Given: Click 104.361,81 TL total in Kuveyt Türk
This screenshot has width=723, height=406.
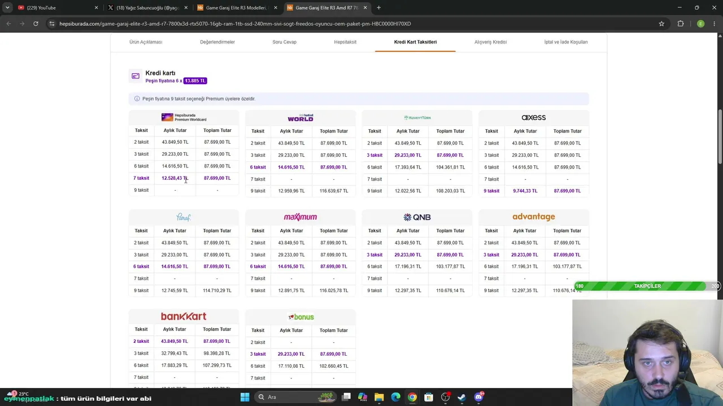Looking at the screenshot, I should coord(450,167).
